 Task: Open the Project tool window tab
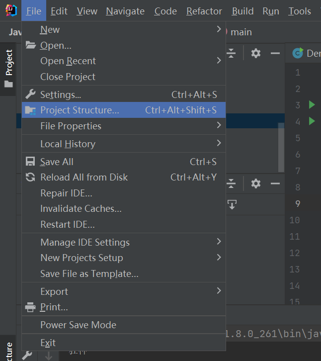tap(8, 69)
